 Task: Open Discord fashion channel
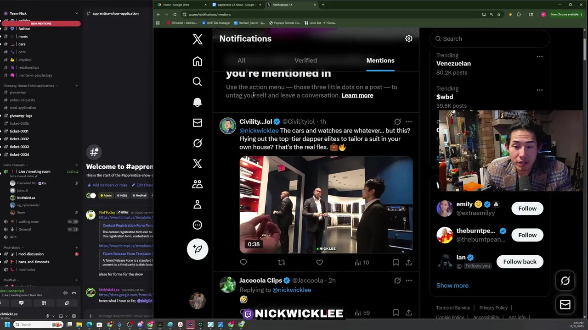[24, 28]
